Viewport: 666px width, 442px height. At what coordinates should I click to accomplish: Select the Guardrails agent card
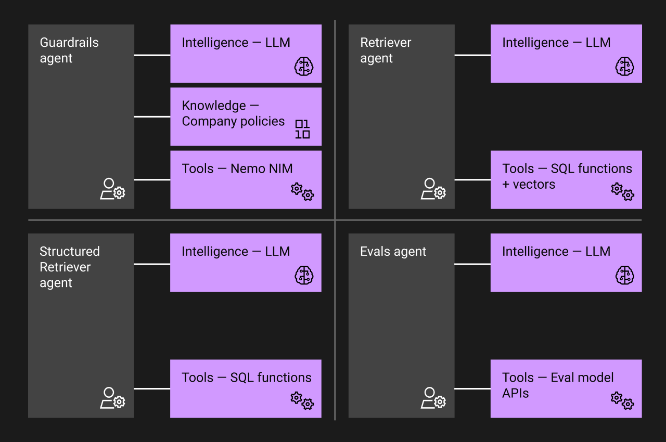coord(81,115)
